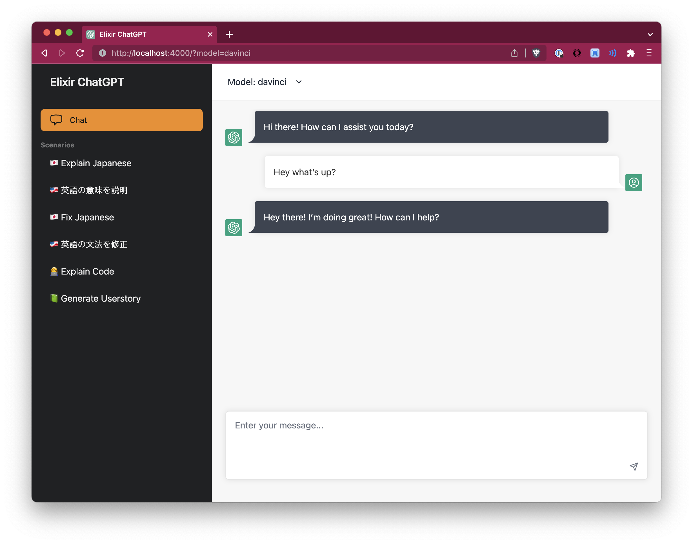Click the share page icon in address bar
Viewport: 693px width, 544px height.
point(514,53)
